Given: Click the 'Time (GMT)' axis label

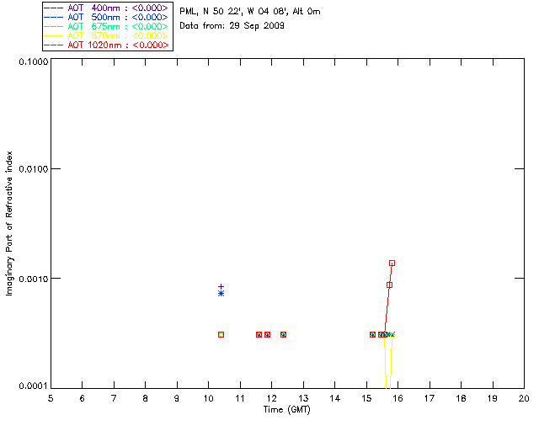Looking at the screenshot, I should click(287, 410).
